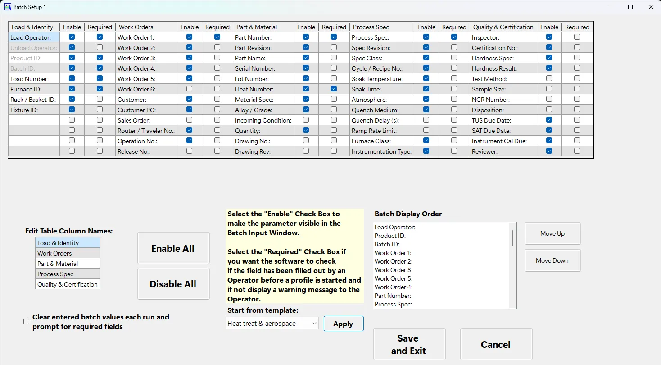Click the Disable All button
The image size is (661, 365).
[173, 284]
